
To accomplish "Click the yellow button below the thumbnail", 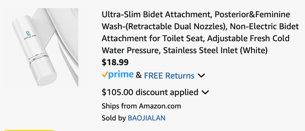I will [x=30, y=130].
